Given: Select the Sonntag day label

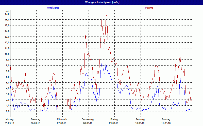Looking at the screenshot, I should click(x=166, y=119).
